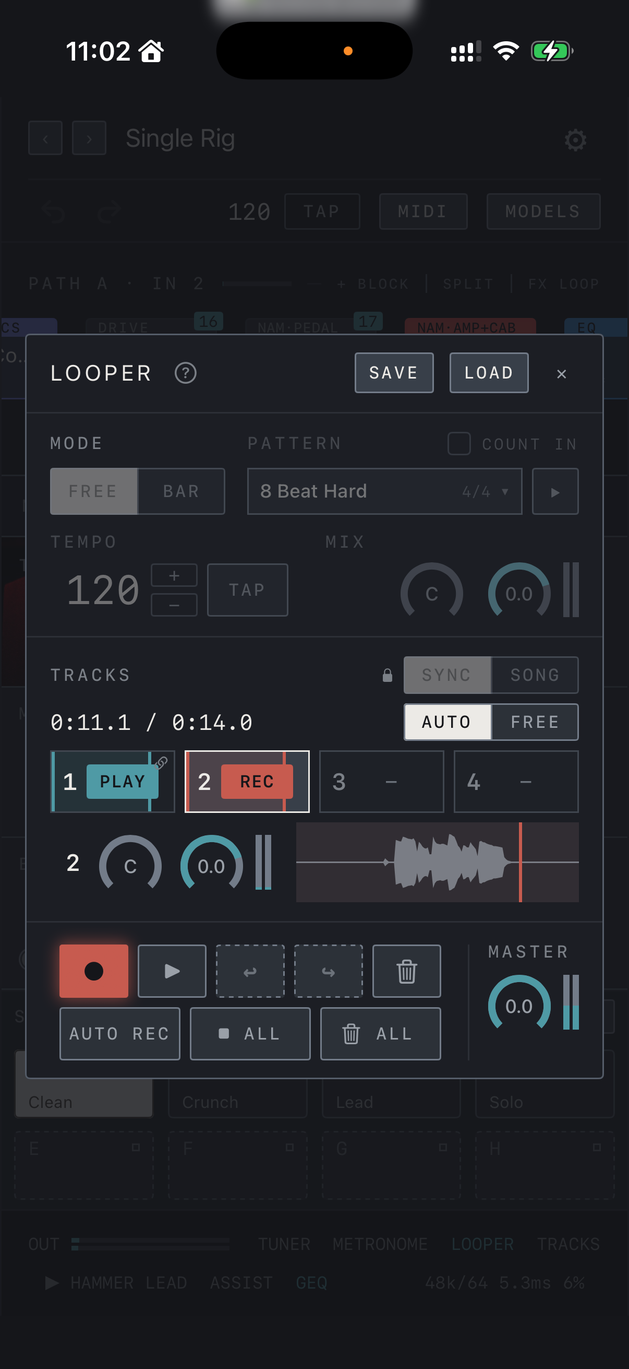The height and width of the screenshot is (1369, 629).
Task: Select the NAM·AMP+CAB block
Action: (x=470, y=326)
